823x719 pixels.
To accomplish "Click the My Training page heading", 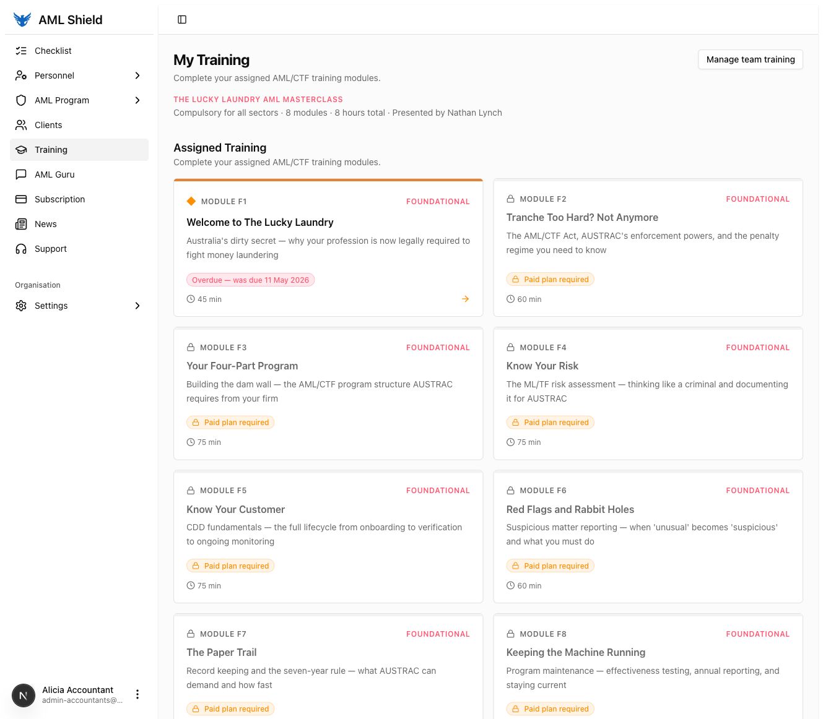I will (x=212, y=60).
